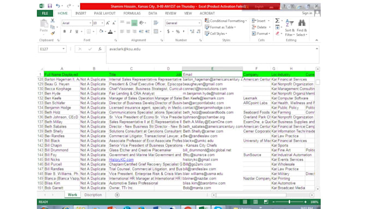Switch to the FORMULAS tab
The width and height of the screenshot is (371, 209).
tap(132, 13)
